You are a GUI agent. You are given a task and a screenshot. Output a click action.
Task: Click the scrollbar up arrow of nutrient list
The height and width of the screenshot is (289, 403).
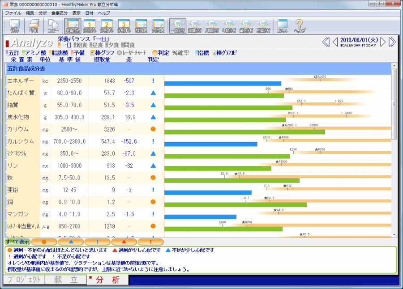394,66
